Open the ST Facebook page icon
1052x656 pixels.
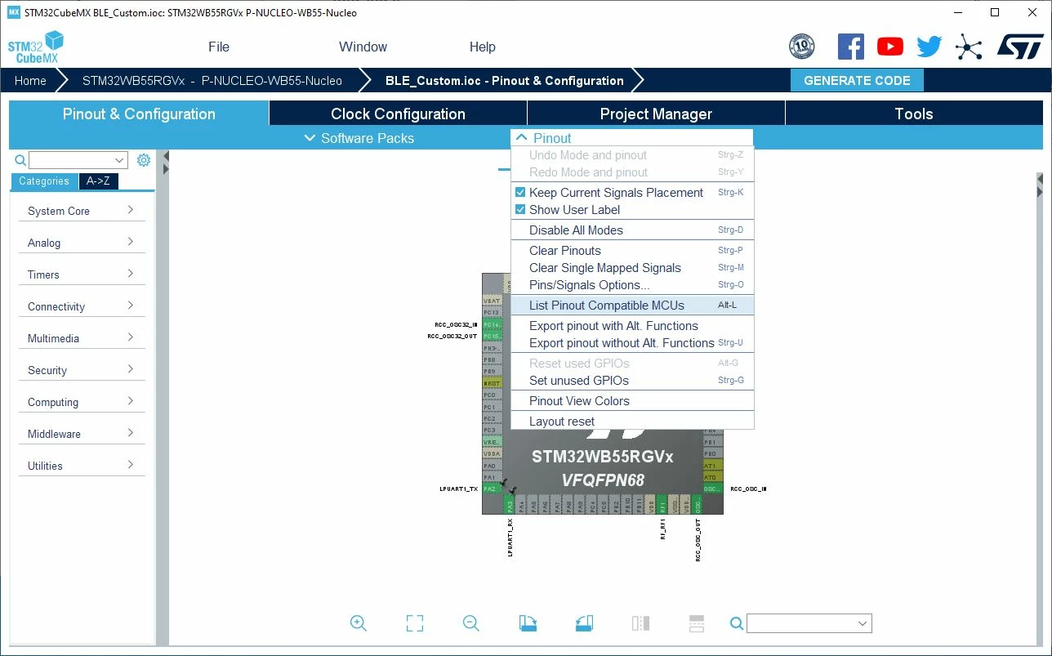(850, 47)
